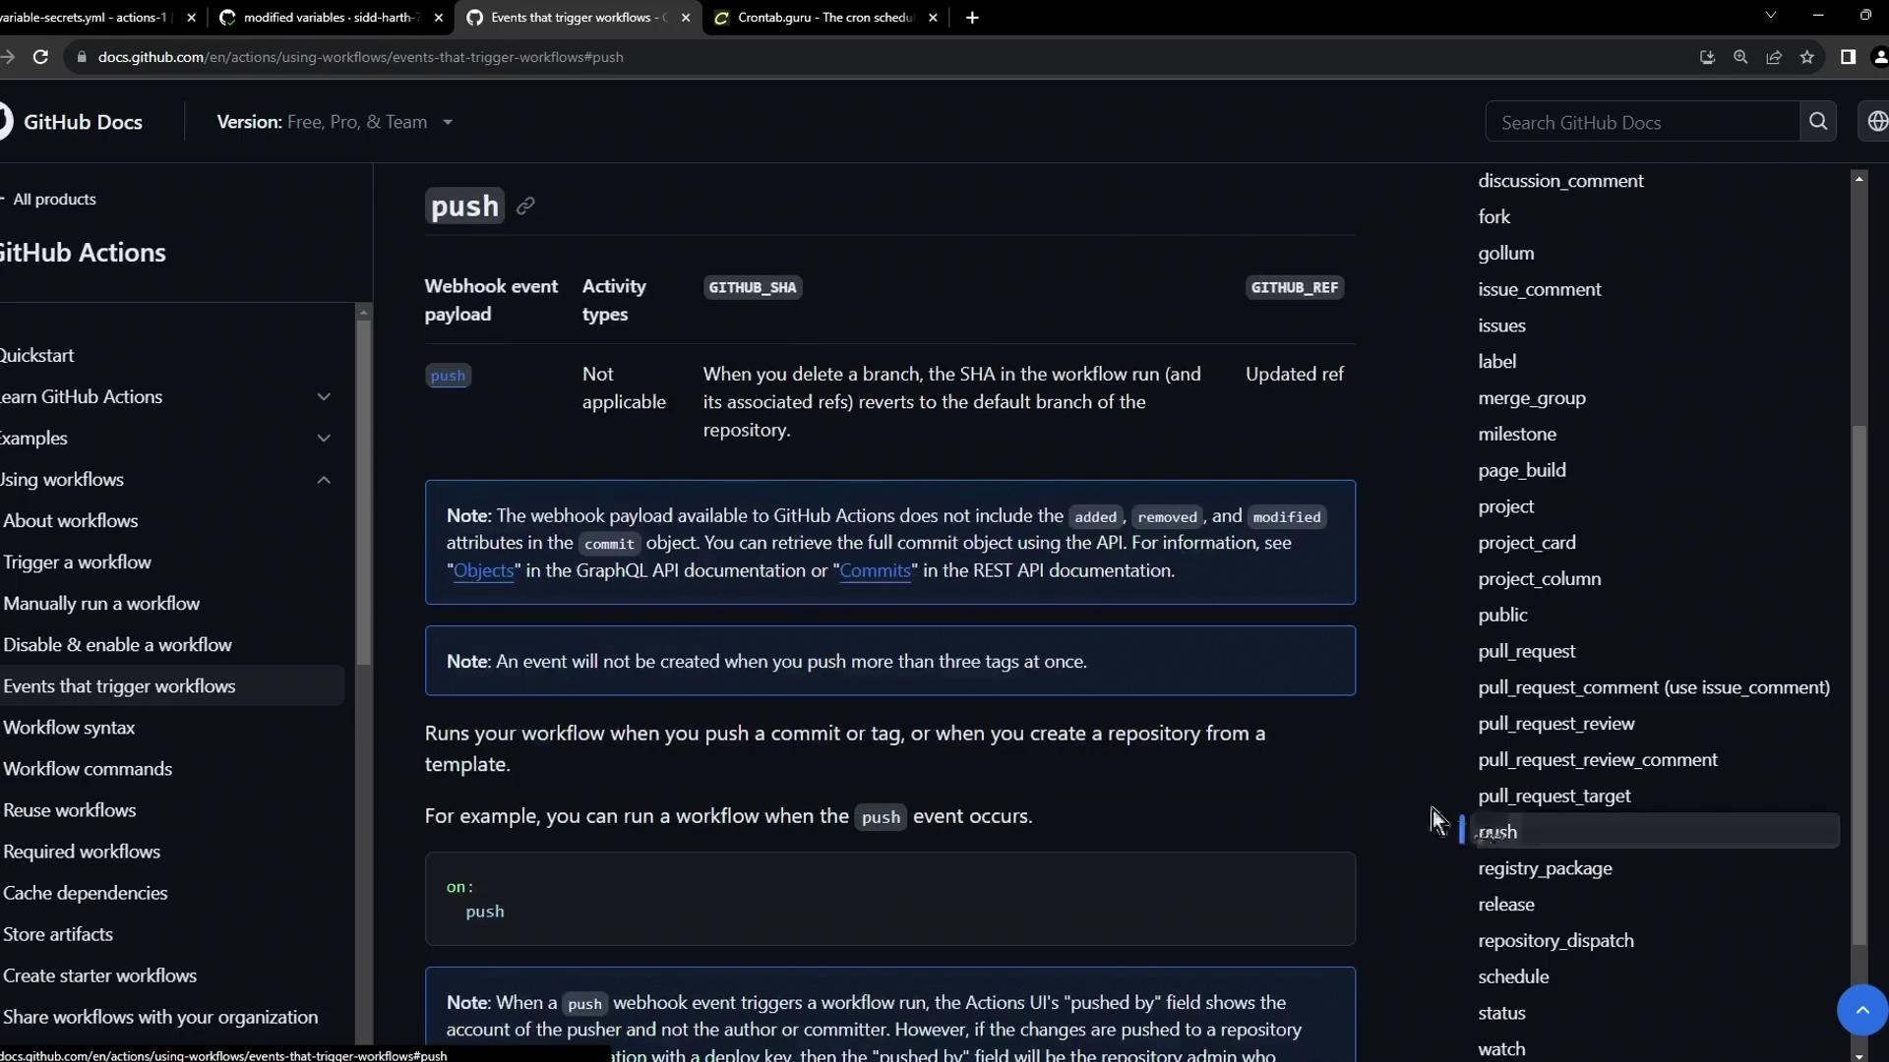Copy the push heading anchor link icon
Viewport: 1889px width, 1062px height.
click(525, 206)
